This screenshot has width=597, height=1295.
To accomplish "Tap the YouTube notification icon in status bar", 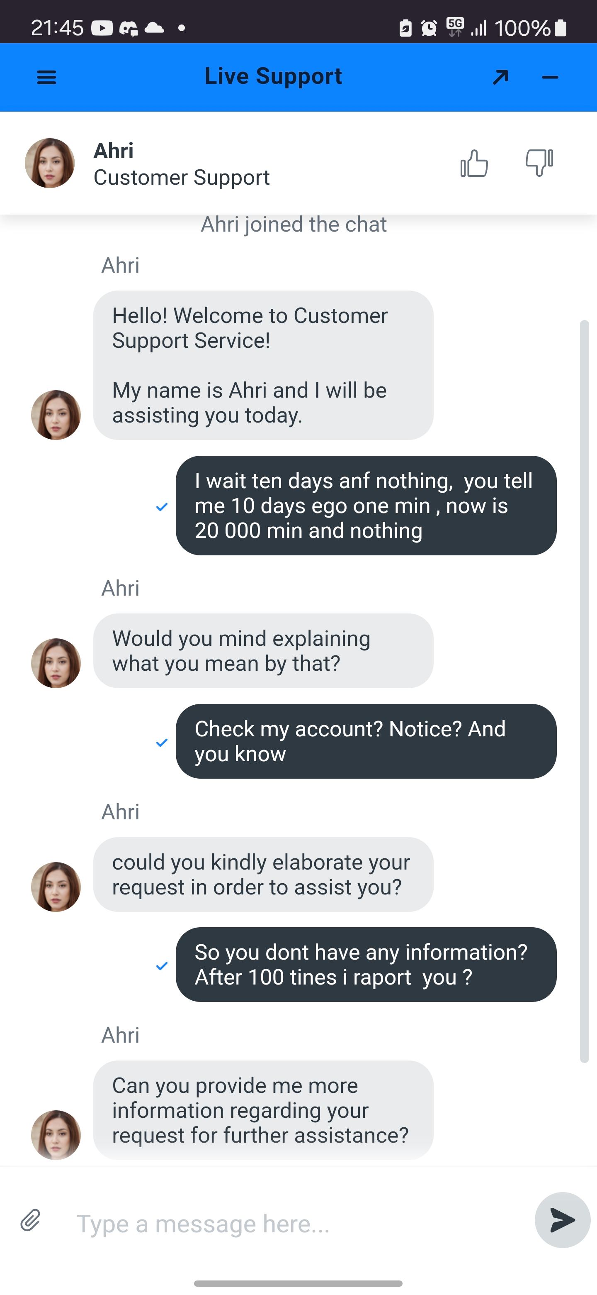I will 102,28.
